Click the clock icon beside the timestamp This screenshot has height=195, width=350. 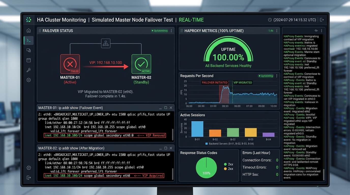pyautogui.click(x=270, y=20)
